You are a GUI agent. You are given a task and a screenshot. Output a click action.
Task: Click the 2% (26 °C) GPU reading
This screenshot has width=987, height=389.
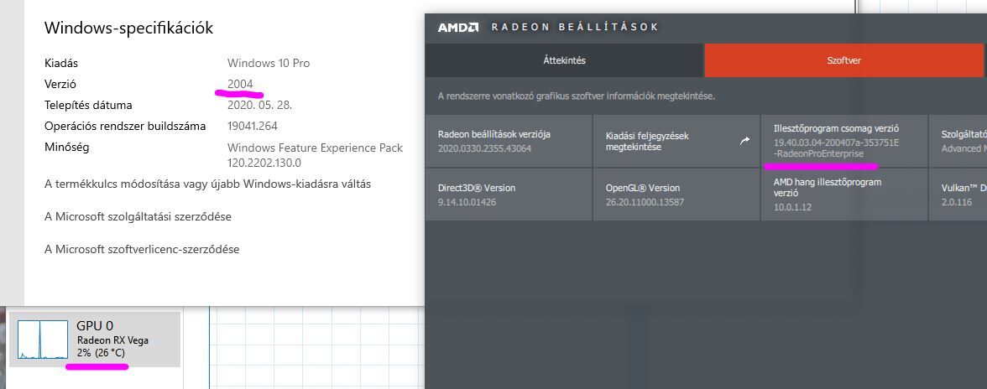(x=101, y=353)
